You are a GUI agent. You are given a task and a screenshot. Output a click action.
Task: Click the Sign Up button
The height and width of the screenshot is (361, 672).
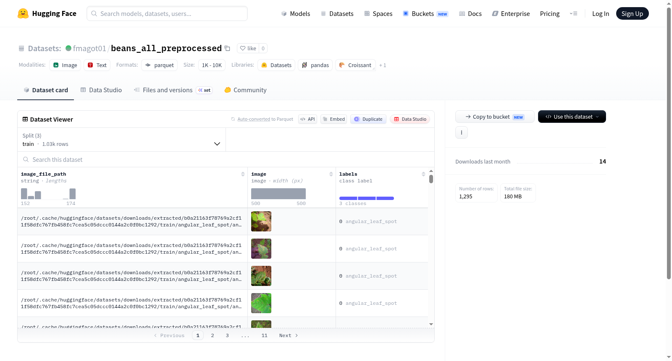click(x=632, y=13)
